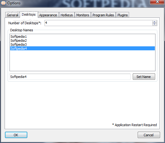Image resolution: width=165 pixels, height=143 pixels.
Task: Go to the Hotkeys tab
Action: 67,15
